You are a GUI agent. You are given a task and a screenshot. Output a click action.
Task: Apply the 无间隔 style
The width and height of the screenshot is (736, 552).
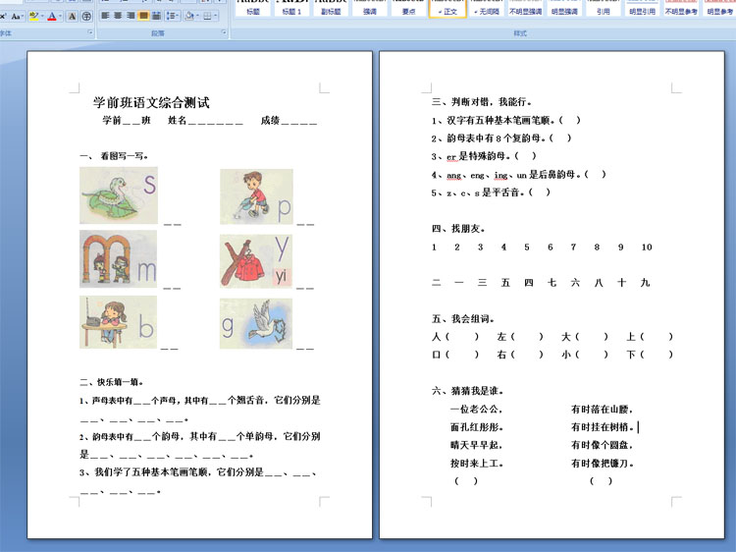coord(487,9)
